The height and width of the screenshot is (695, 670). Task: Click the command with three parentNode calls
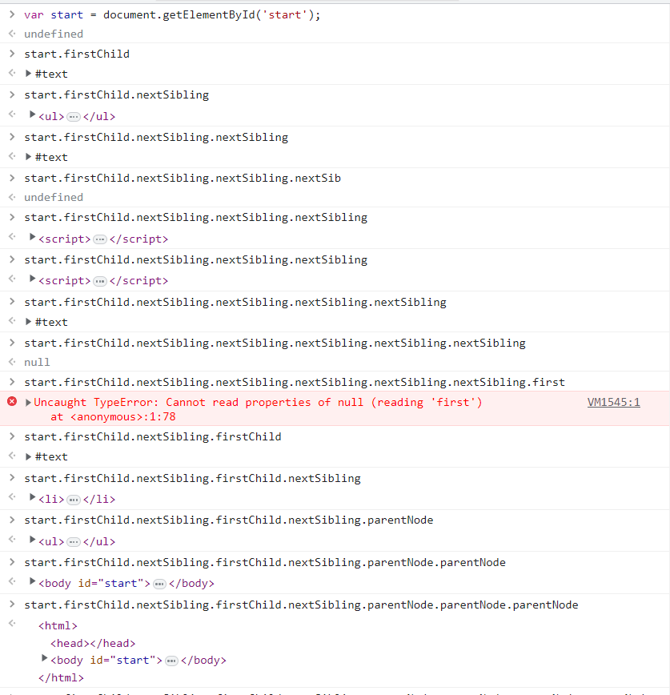(x=301, y=605)
